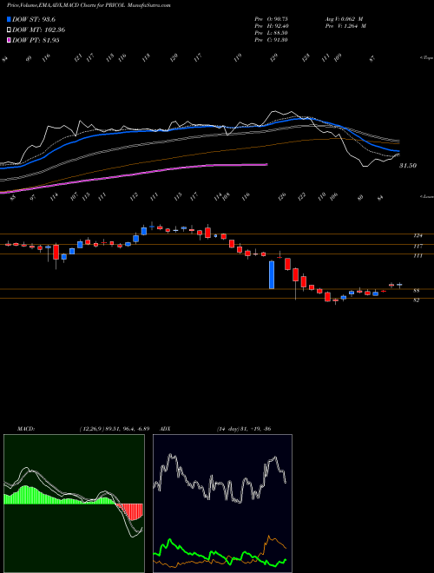Viewport: 434px width, 573px height.
Task: Click the Pre C: 91.30 value
Action: coord(271,40)
